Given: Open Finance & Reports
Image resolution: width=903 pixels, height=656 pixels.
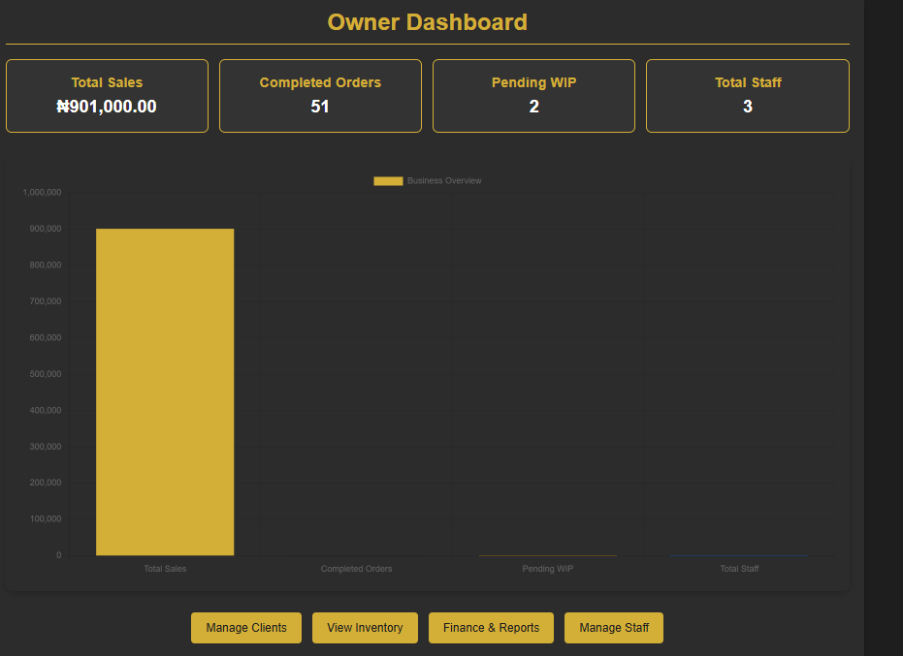Looking at the screenshot, I should point(491,627).
